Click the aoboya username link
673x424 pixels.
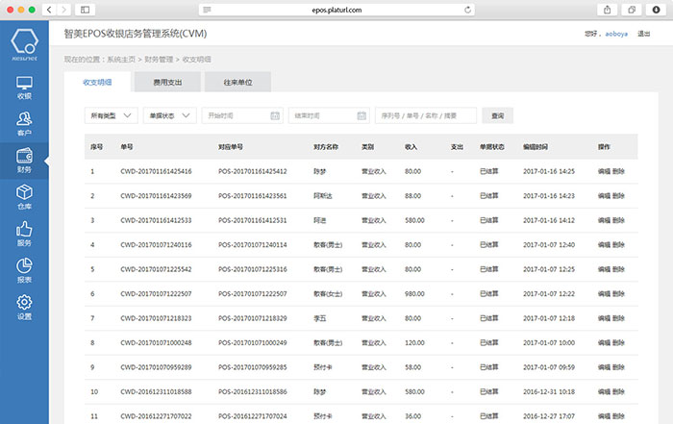point(616,34)
